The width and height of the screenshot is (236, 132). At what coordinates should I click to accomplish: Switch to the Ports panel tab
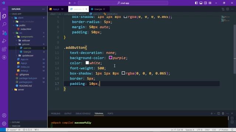click(110, 113)
